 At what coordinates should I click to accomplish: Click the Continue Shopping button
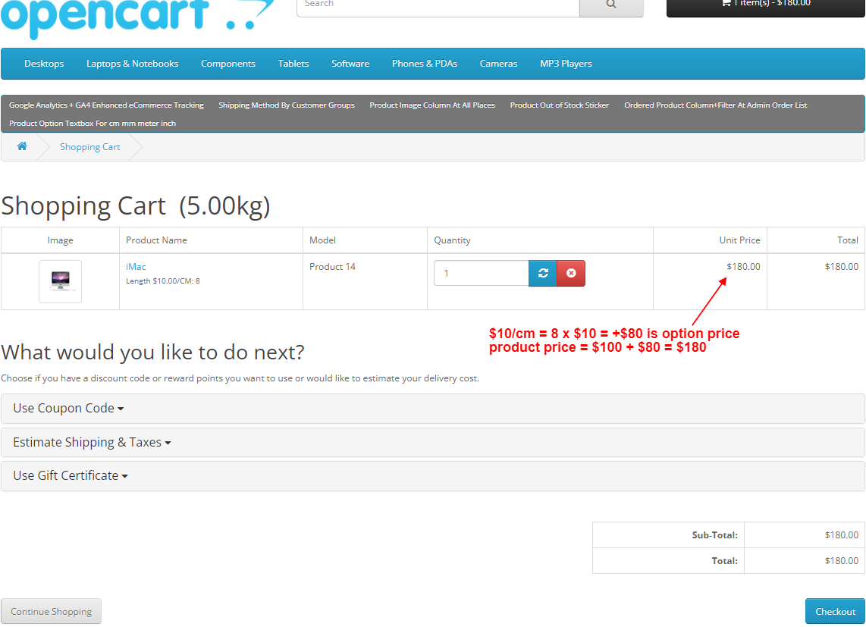coord(51,612)
